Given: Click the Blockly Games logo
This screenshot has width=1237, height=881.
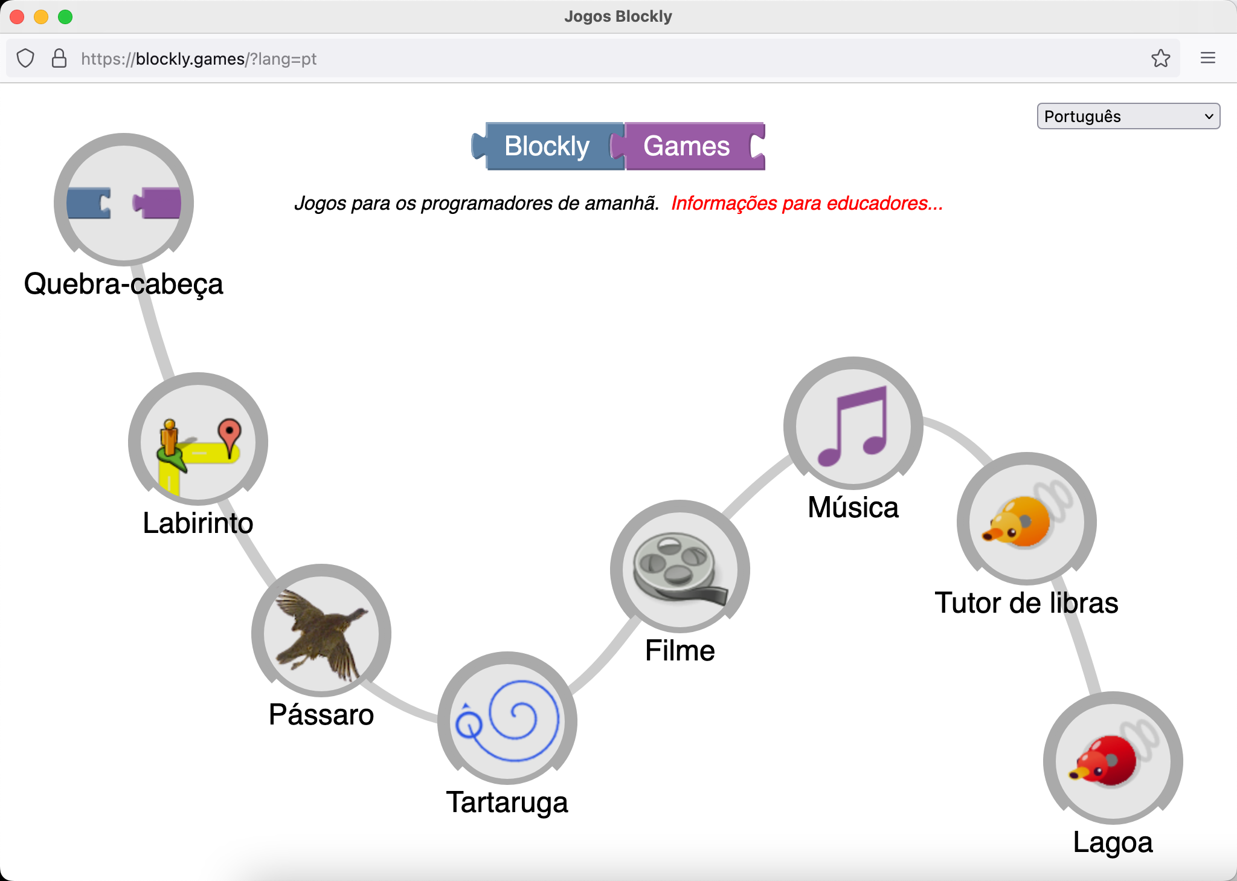Looking at the screenshot, I should 618,146.
